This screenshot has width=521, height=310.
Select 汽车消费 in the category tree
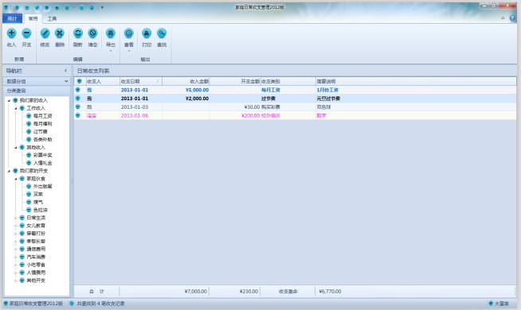pos(36,257)
